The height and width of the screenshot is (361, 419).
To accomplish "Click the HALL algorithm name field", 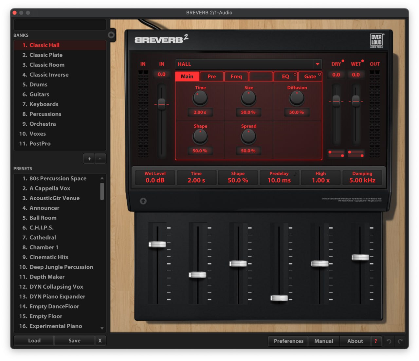I will pyautogui.click(x=244, y=64).
